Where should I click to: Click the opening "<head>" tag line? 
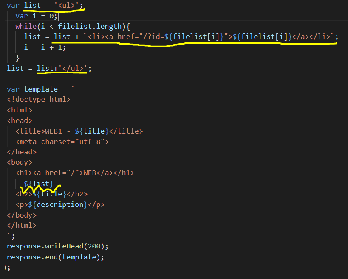(20, 121)
